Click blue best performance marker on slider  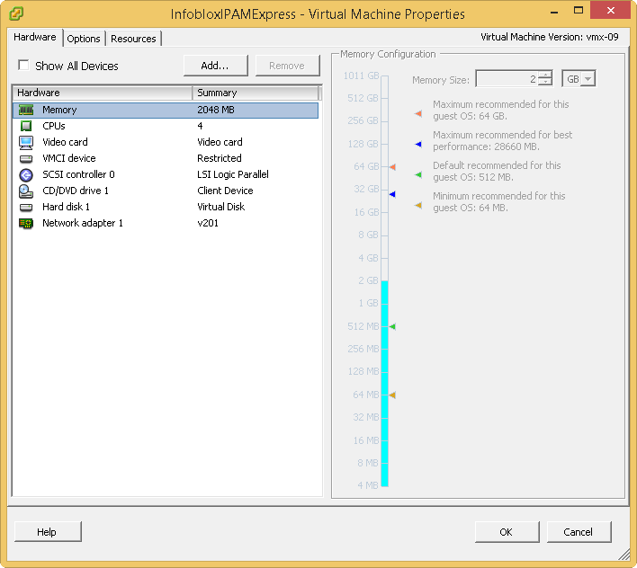[392, 194]
